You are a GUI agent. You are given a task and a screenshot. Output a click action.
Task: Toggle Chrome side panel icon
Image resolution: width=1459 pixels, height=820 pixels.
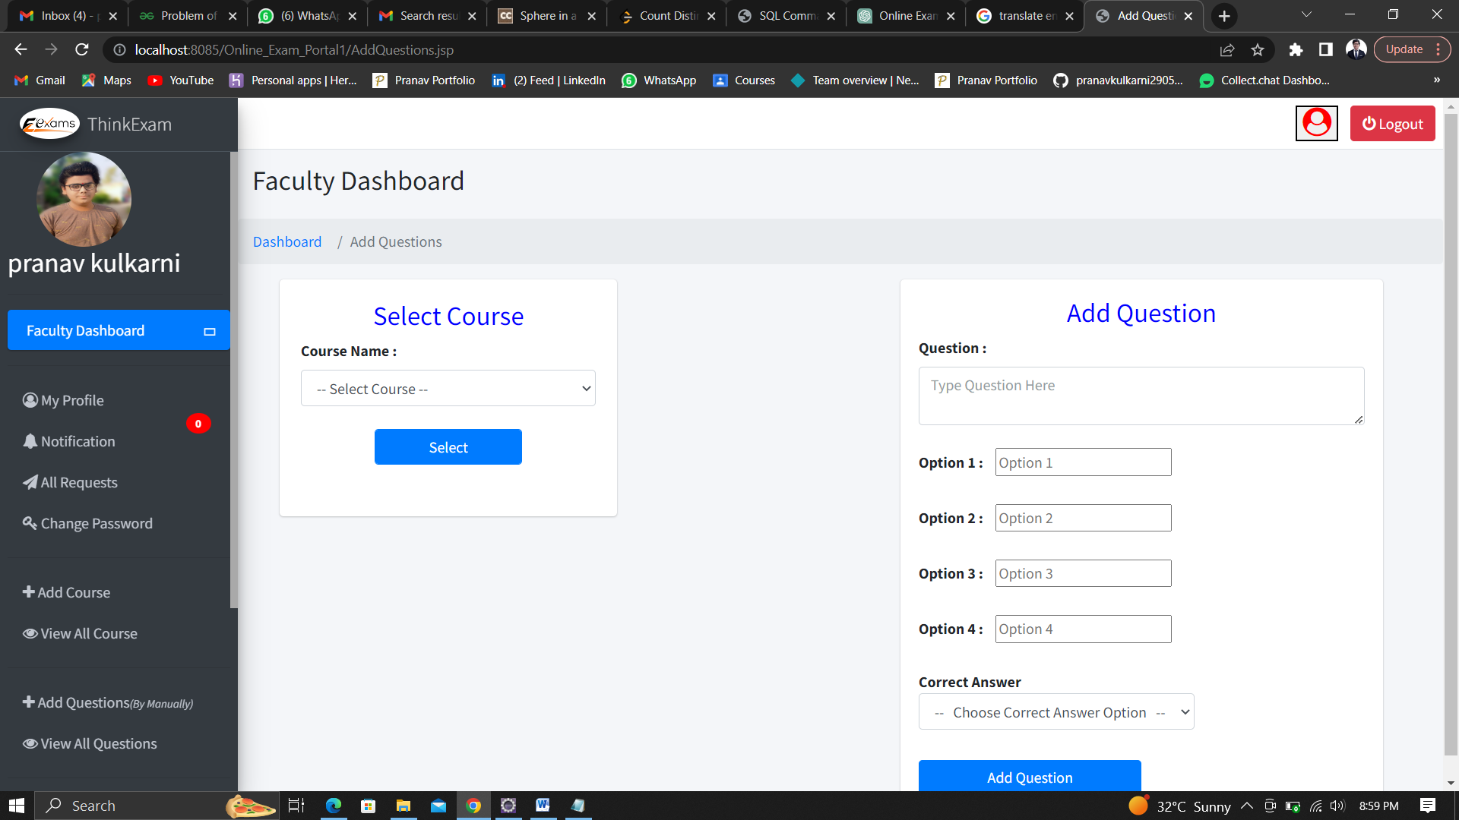click(x=1326, y=49)
